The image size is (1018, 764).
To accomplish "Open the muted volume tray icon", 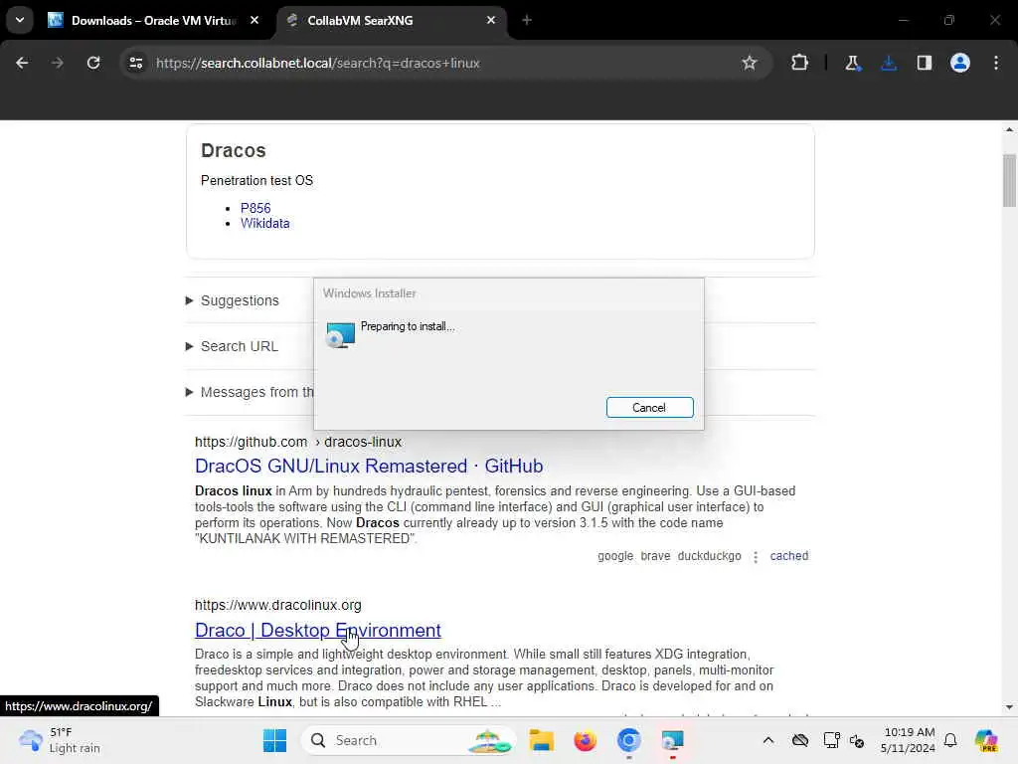I will (857, 740).
